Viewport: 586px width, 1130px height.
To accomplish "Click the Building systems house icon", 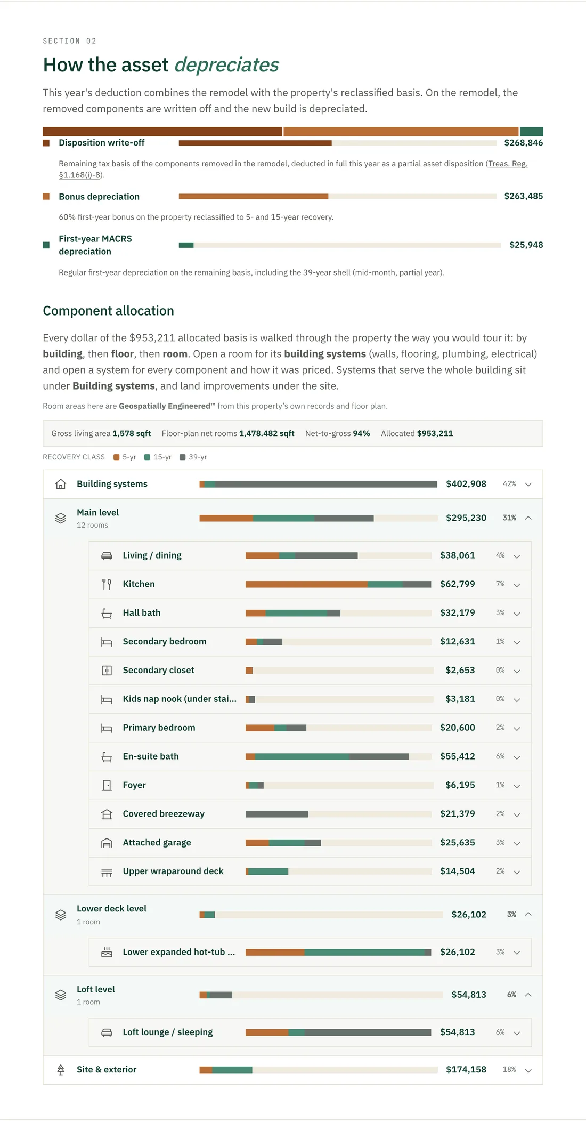I will (61, 484).
